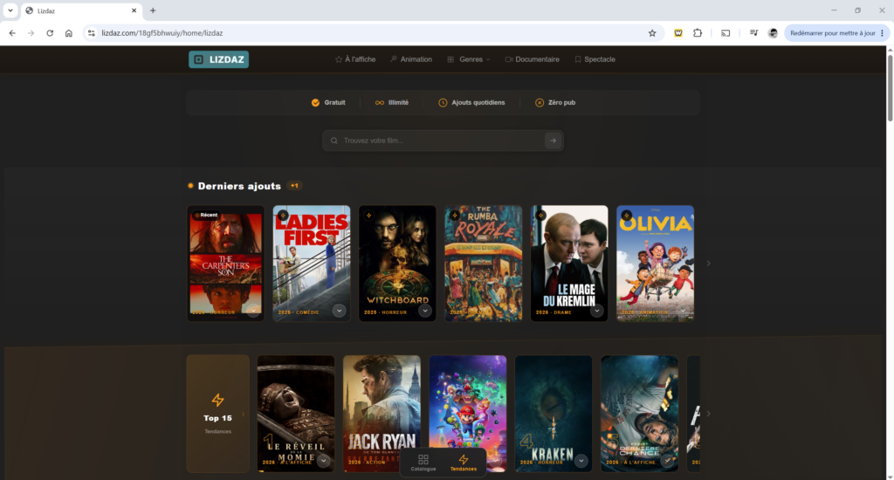Expand details chevron on Kraken
This screenshot has height=480, width=894.
pos(581,461)
